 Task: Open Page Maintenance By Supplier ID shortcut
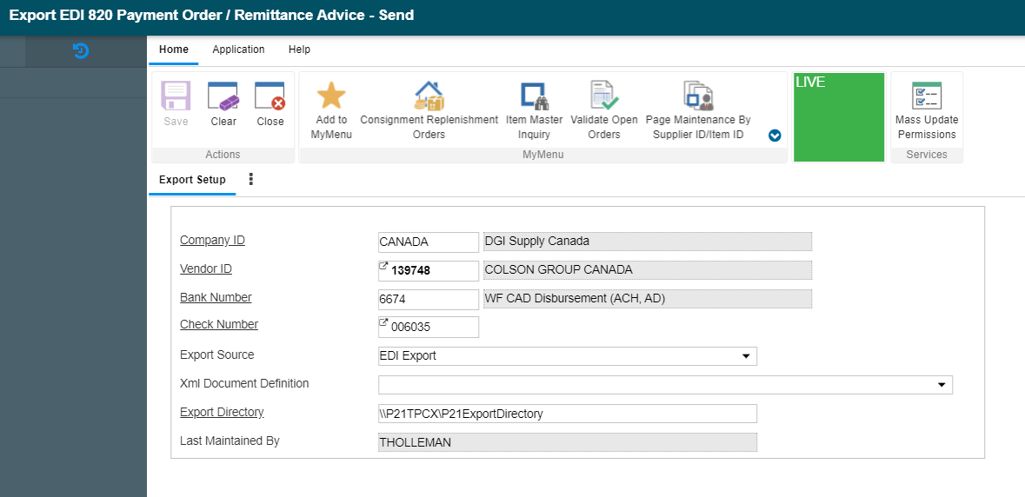[698, 97]
